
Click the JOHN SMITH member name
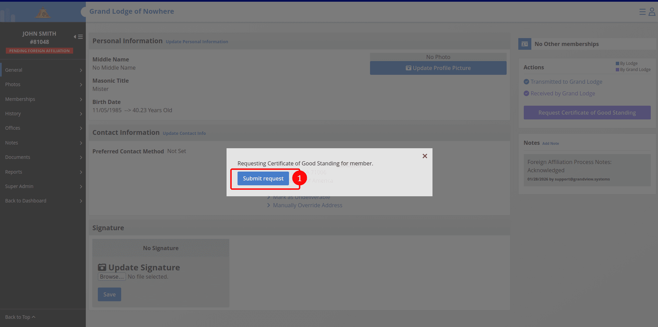tap(39, 34)
